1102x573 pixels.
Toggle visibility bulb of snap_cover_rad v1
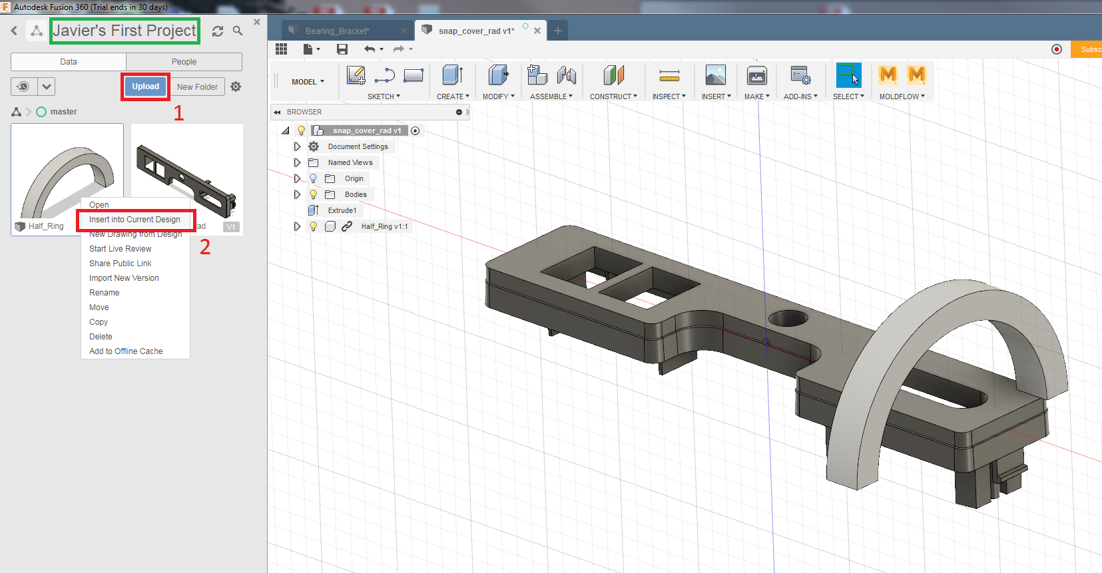click(302, 130)
